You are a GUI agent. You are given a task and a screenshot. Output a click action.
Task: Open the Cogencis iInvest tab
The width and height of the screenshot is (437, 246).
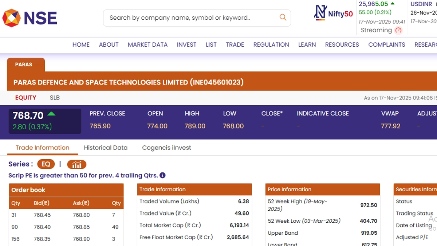tap(166, 148)
